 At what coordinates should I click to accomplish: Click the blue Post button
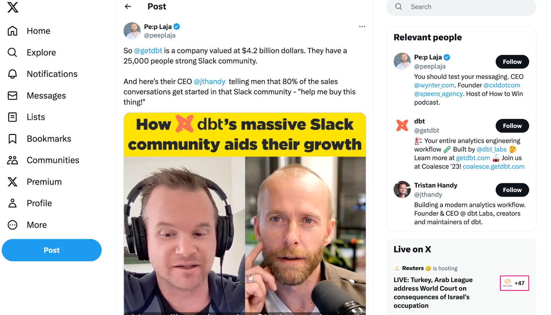(52, 250)
